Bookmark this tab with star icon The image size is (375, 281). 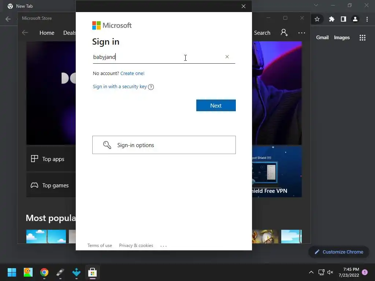317,19
